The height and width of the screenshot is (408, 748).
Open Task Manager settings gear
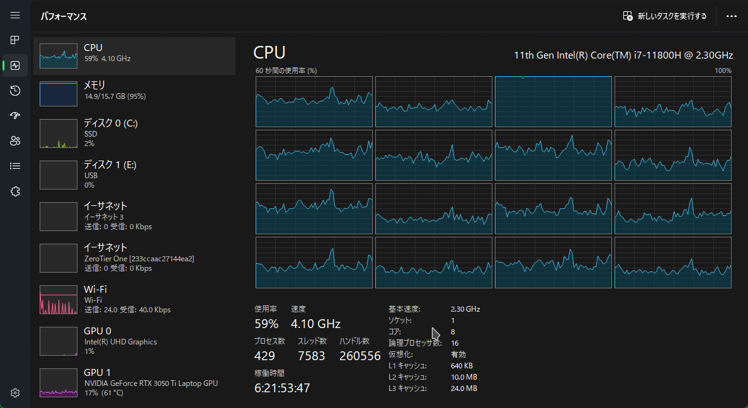[x=15, y=393]
